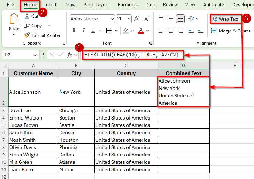Click the Decrease Indent icon
Screen dimensions: 254x179
(x=191, y=30)
